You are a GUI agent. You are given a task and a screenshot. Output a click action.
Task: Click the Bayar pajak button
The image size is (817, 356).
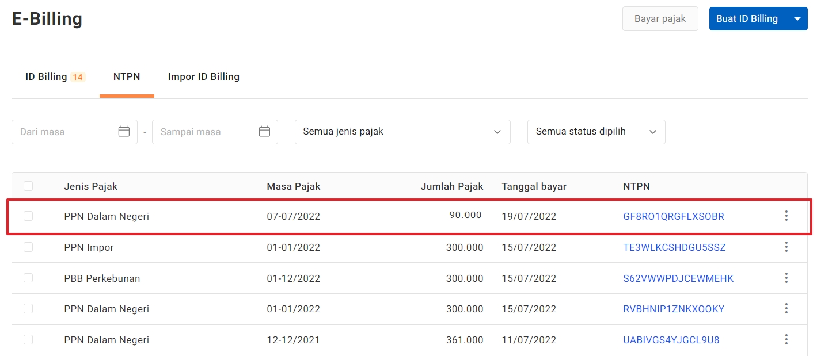660,19
